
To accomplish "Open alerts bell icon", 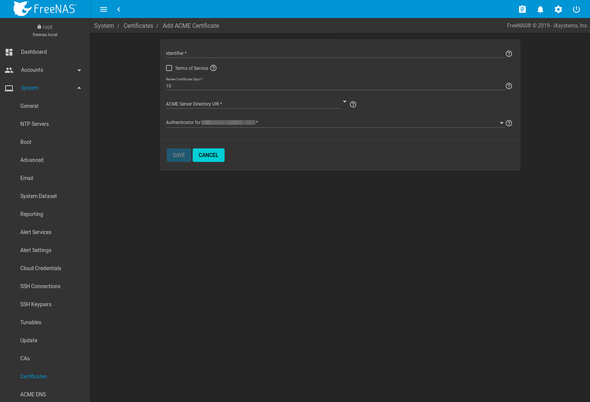I will pos(540,9).
